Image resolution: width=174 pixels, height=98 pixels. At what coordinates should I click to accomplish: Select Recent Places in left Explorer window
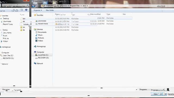(x=8, y=24)
